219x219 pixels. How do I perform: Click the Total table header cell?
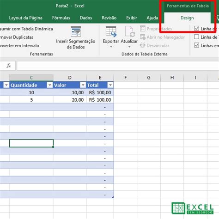(100, 85)
